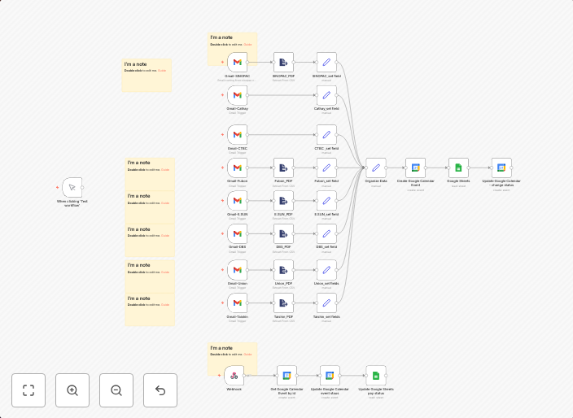This screenshot has height=418, width=573.
Task: Click the Webhook trigger node
Action: tap(234, 375)
